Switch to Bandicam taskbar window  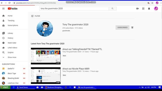point(54,87)
